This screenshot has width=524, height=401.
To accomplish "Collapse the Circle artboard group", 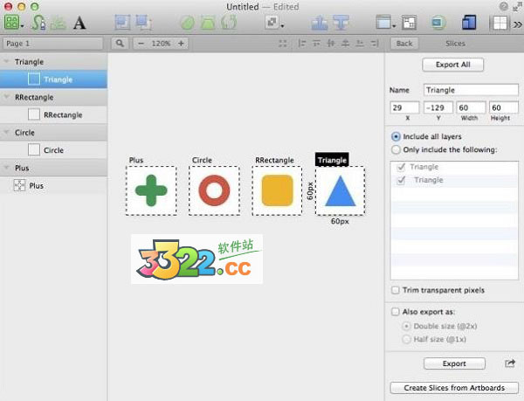I will tap(8, 133).
